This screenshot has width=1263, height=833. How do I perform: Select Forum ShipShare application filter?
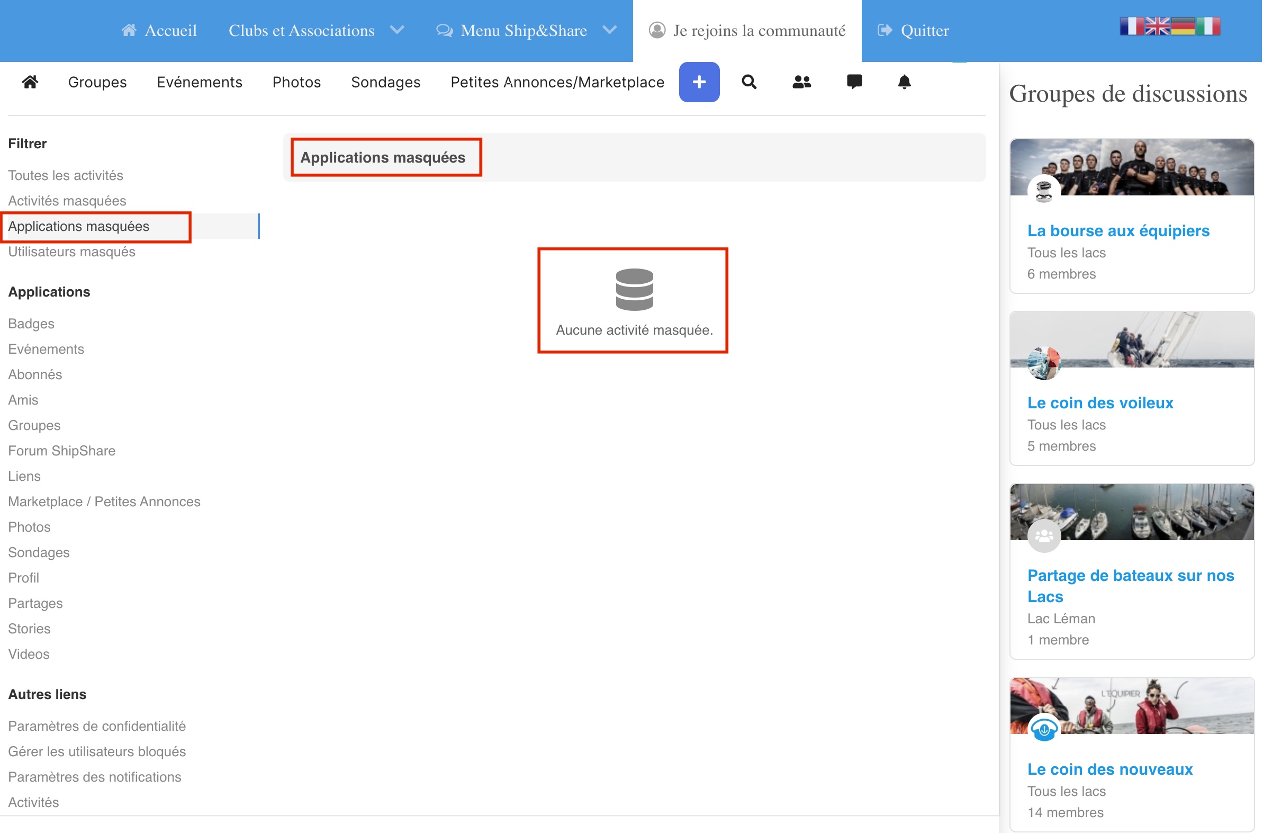point(61,451)
